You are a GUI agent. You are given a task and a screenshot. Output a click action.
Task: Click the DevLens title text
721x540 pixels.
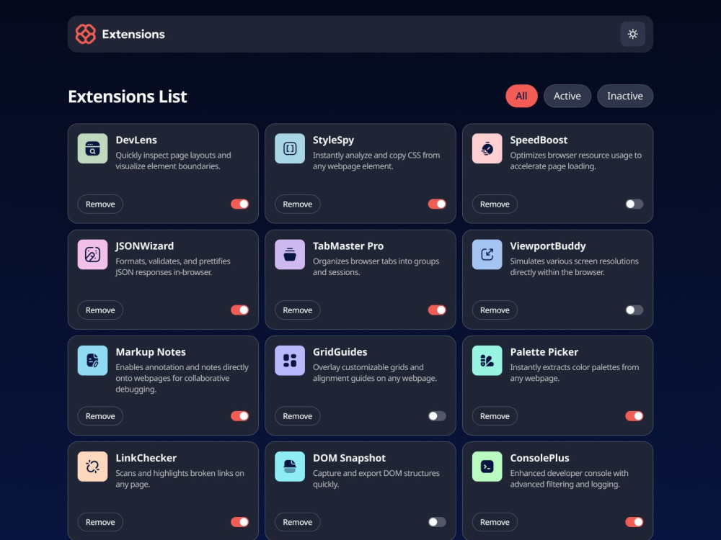(136, 140)
